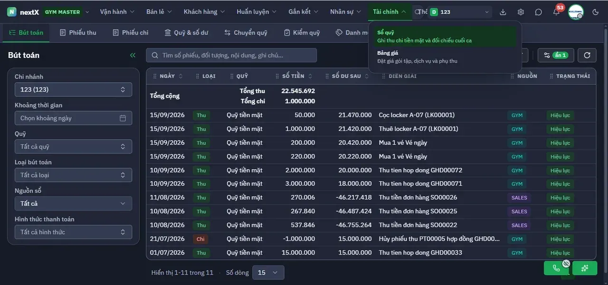
Task: Open settings via the gear icon
Action: (521, 12)
